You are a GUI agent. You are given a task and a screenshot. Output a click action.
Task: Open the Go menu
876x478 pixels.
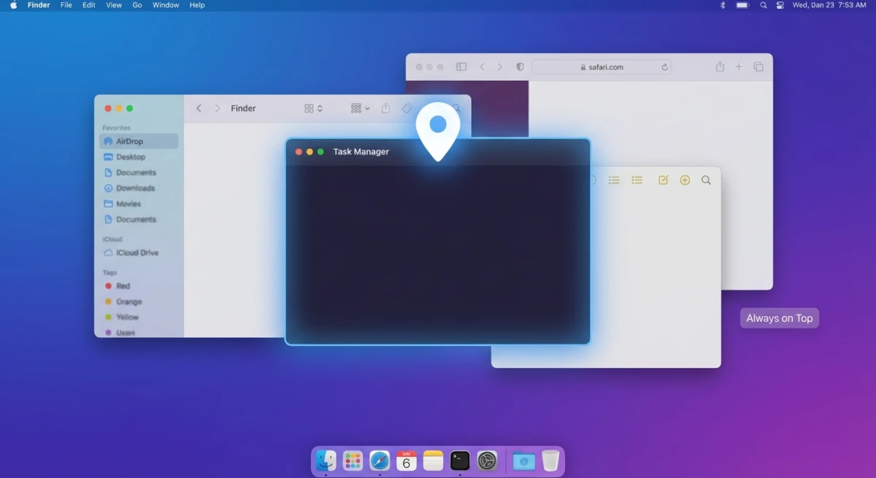click(137, 5)
